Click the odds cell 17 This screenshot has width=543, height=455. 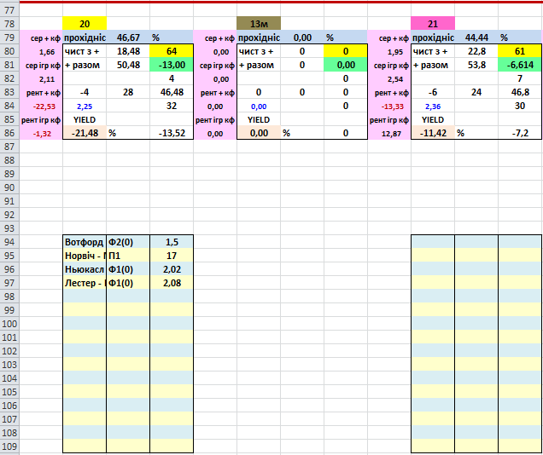(172, 256)
